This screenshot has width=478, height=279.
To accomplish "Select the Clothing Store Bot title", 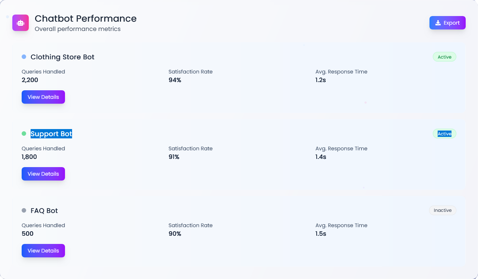I will coord(62,57).
